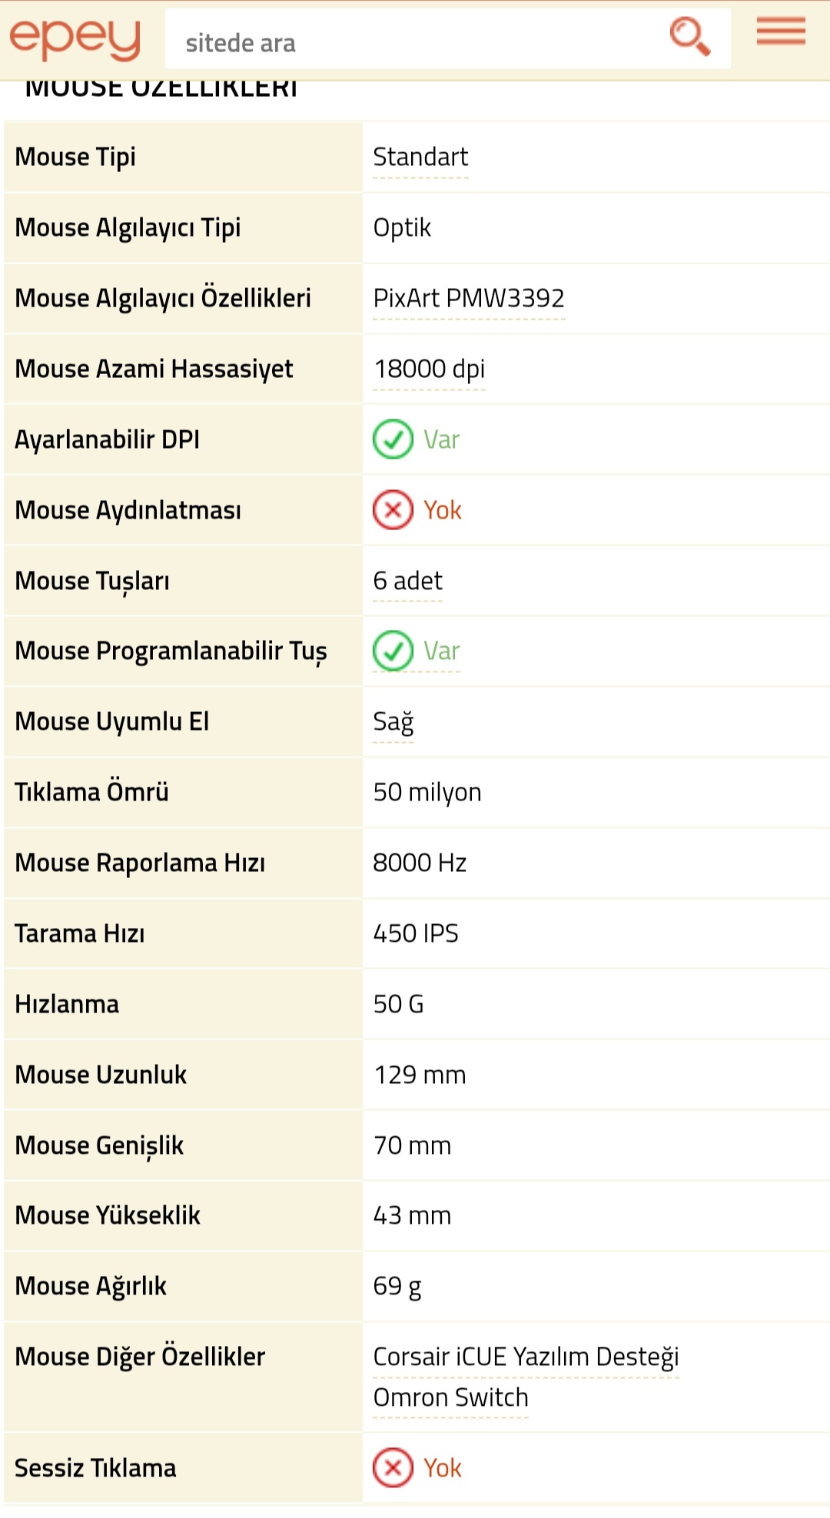Click the 18000 dpi value link
Image resolution: width=830 pixels, height=1518 pixels.
[429, 369]
